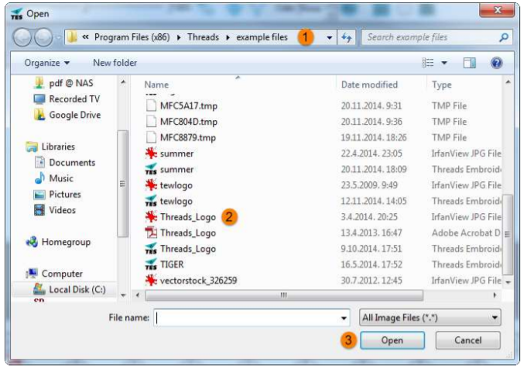Click the Open button

392,340
